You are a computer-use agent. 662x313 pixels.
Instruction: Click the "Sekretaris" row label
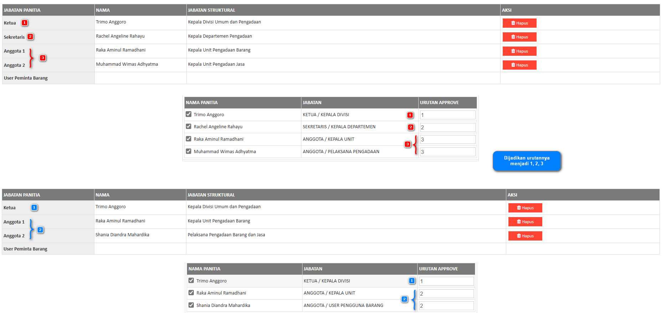pos(14,37)
